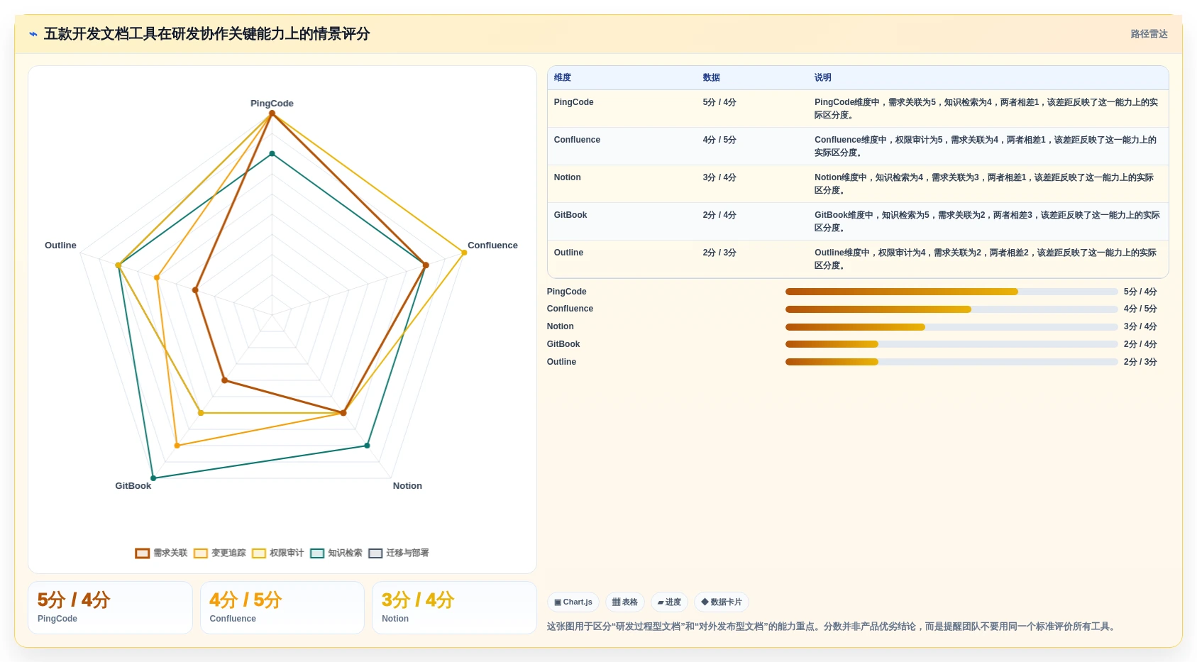The width and height of the screenshot is (1197, 662).
Task: Click the Outline axis label on radar
Action: pyautogui.click(x=60, y=246)
